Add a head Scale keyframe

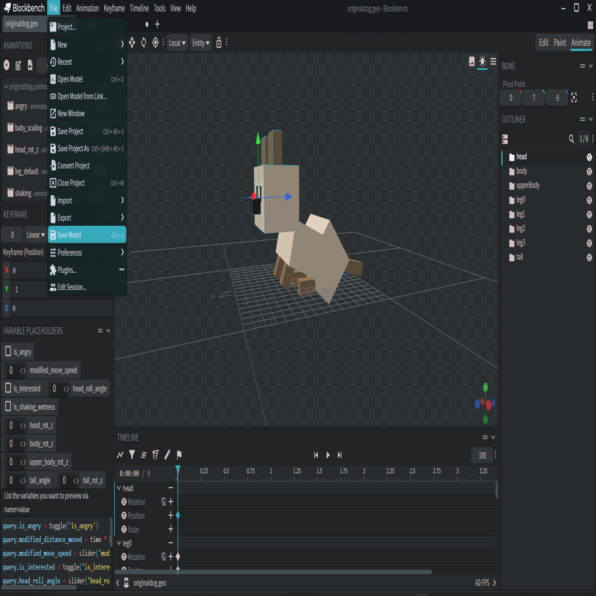[x=171, y=529]
